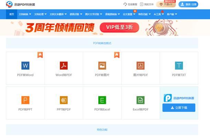Viewport: 210px width, 138px height.
Task: Open the PDF转TXT text link
Action: (179, 75)
